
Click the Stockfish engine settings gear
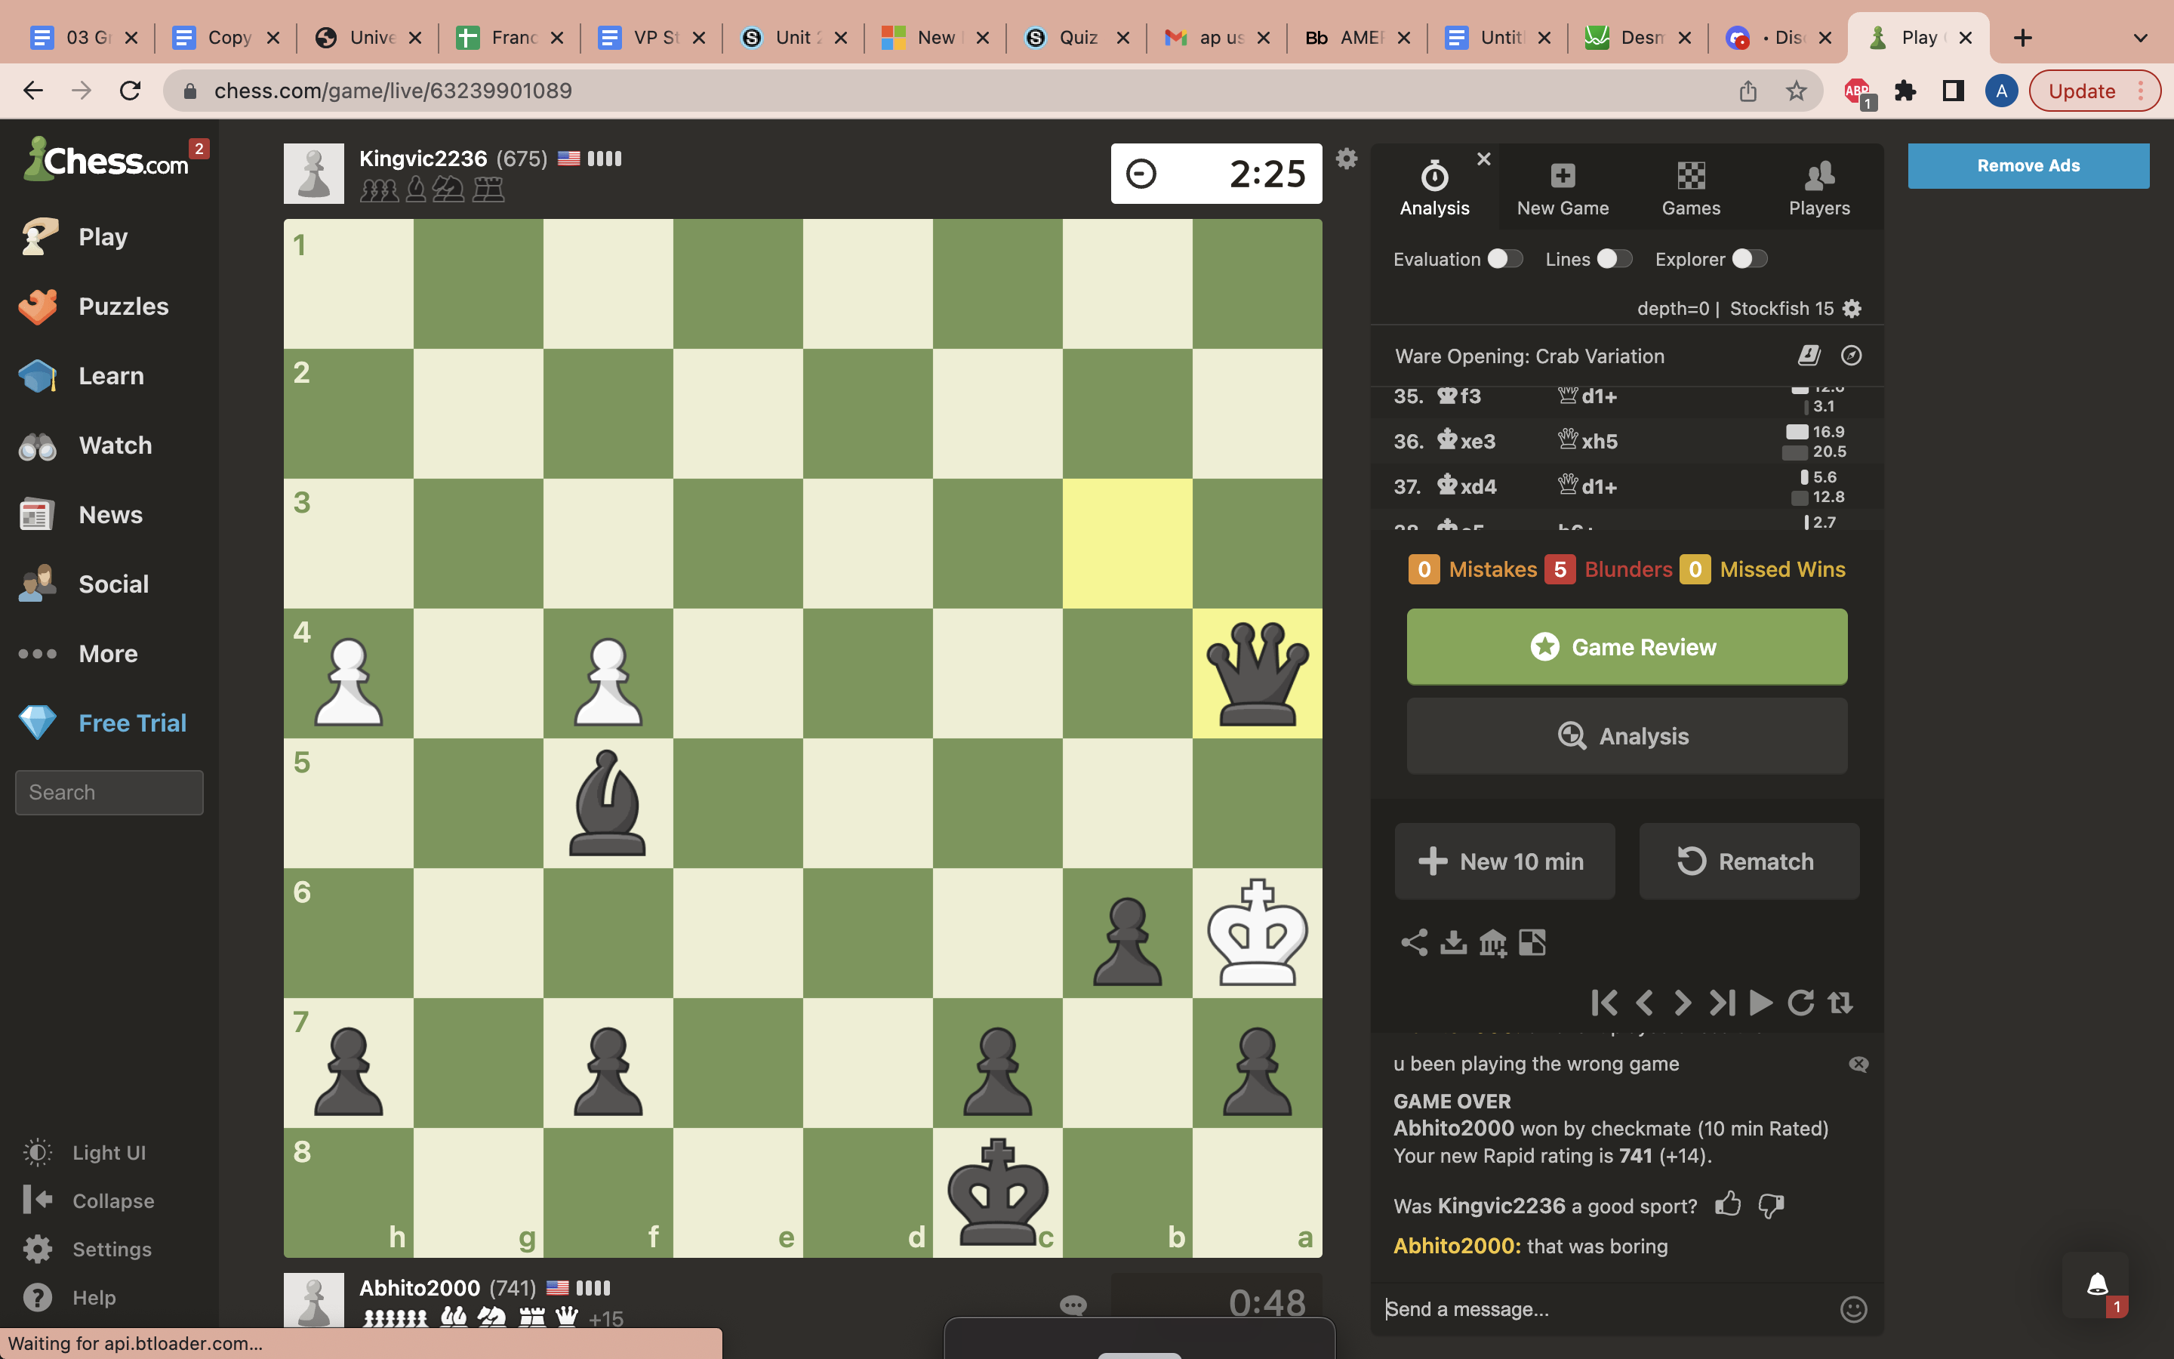1852,308
